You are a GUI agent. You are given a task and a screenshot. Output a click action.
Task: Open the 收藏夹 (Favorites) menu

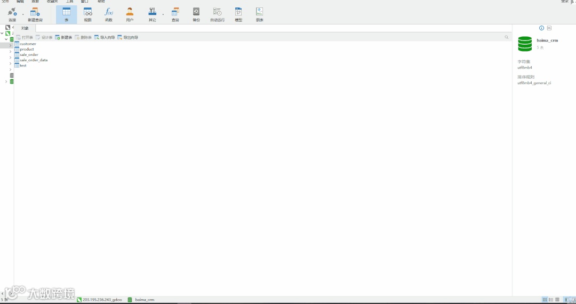pyautogui.click(x=52, y=2)
